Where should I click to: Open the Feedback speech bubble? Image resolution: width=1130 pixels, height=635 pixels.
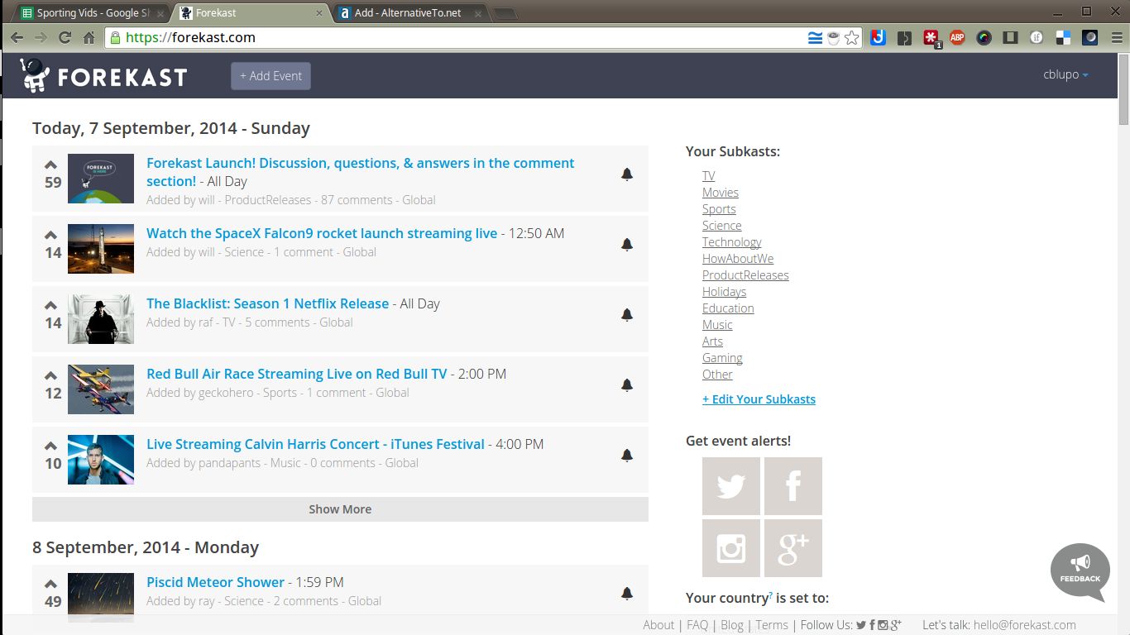[1080, 572]
